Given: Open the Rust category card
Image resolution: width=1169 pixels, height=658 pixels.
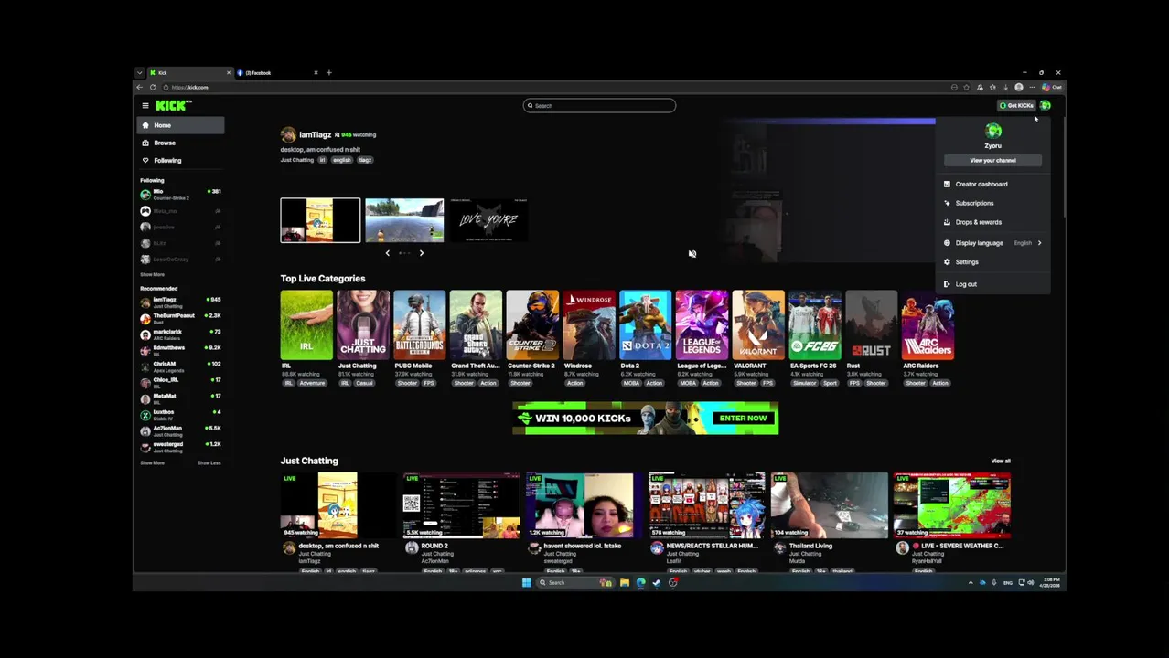Looking at the screenshot, I should 872,324.
